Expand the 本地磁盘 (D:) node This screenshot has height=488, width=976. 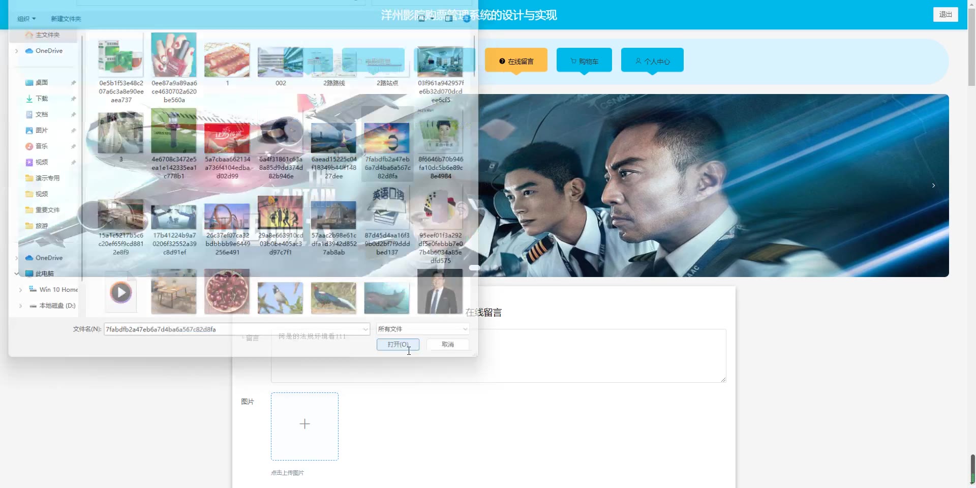[x=20, y=306]
